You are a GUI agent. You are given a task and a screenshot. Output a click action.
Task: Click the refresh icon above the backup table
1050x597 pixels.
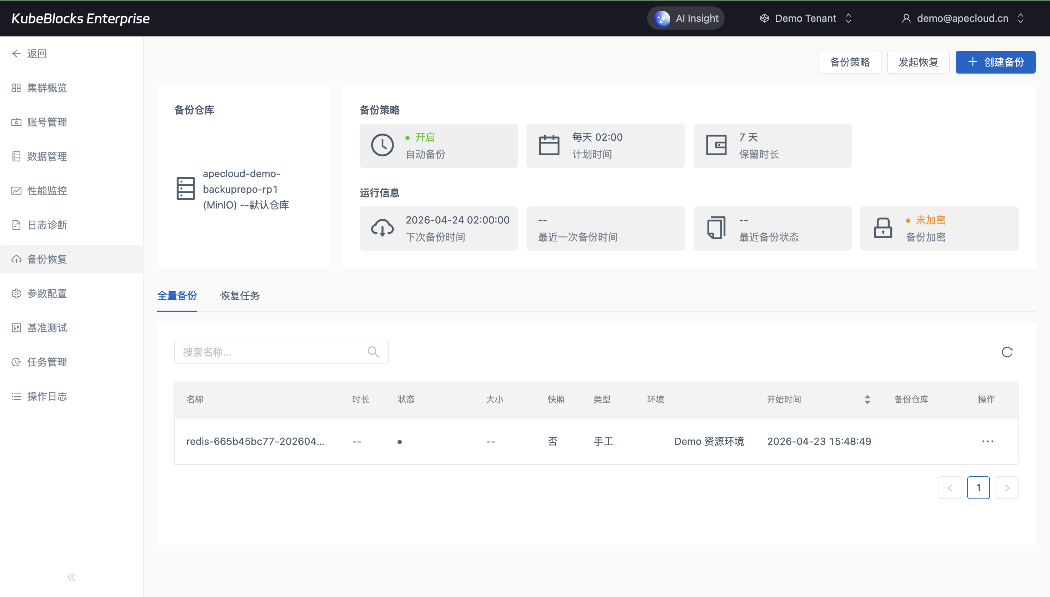point(1007,352)
